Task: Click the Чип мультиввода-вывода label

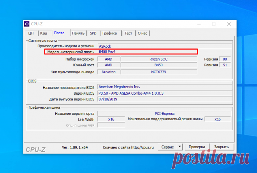Action: (x=72, y=72)
